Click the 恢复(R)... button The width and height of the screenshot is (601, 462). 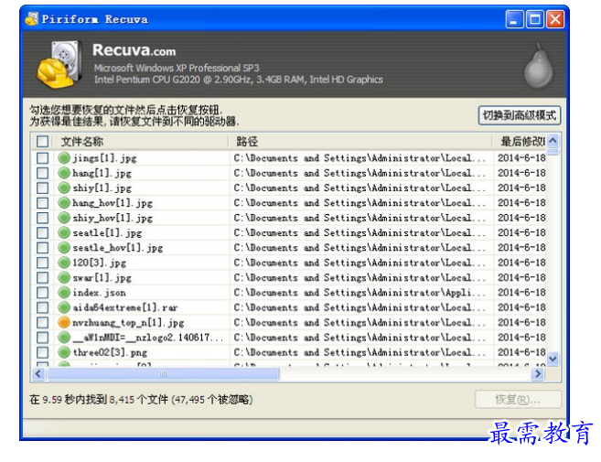click(518, 400)
